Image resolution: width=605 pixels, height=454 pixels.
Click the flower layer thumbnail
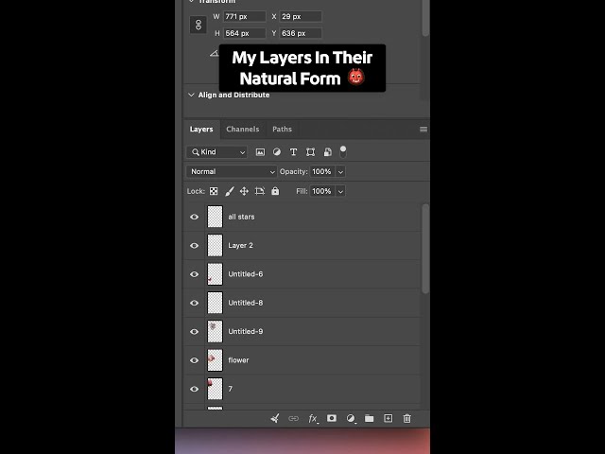coord(215,360)
